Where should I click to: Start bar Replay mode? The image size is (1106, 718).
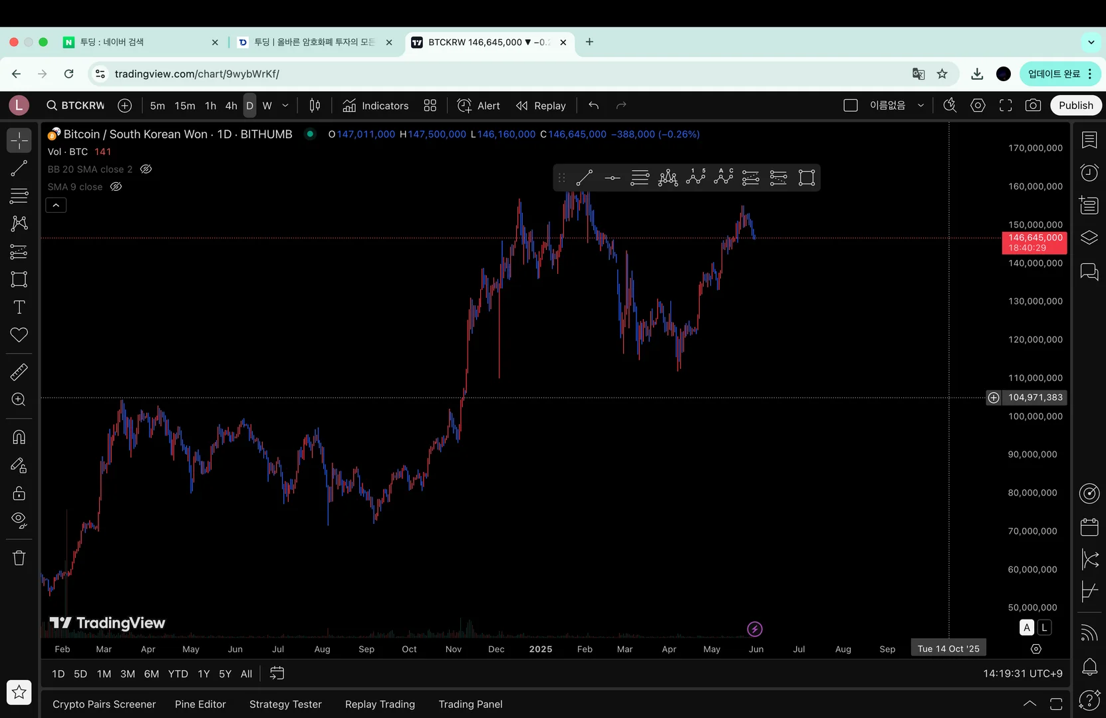click(x=541, y=106)
